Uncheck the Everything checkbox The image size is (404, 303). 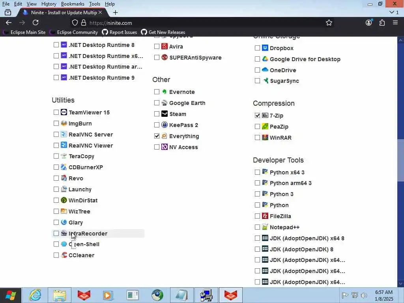click(157, 136)
